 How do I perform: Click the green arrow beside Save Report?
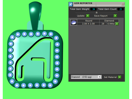tap(115, 16)
